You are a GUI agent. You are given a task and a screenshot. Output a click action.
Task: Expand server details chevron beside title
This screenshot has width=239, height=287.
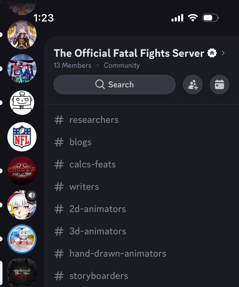(223, 53)
